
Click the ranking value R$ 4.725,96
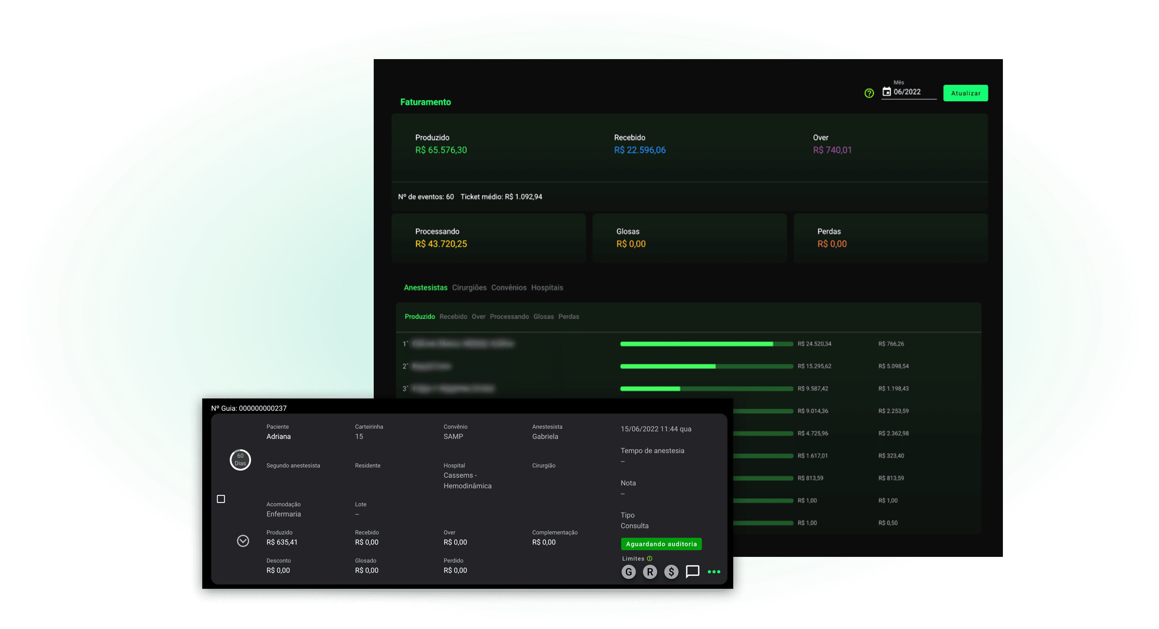812,434
